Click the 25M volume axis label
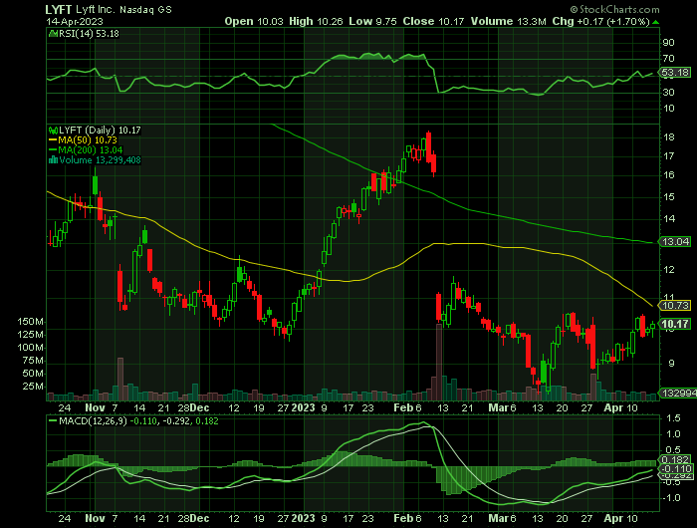Screen dimensions: 697x528 coord(33,387)
